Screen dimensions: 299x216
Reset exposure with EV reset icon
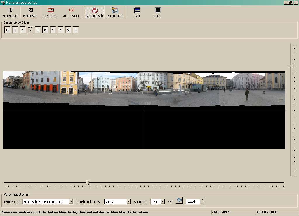coord(179,201)
